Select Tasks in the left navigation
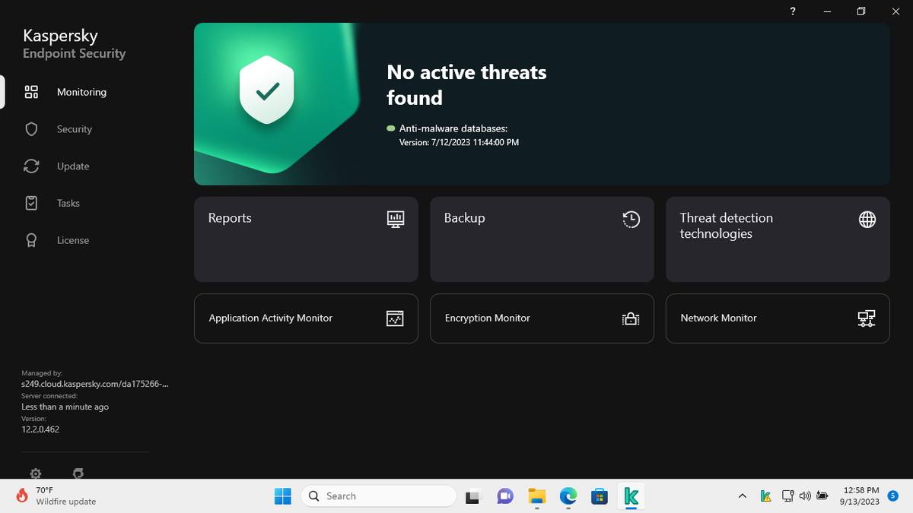The width and height of the screenshot is (913, 513). pyautogui.click(x=68, y=203)
